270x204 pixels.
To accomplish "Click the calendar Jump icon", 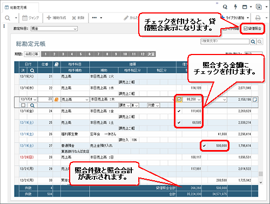I will coord(25,18).
